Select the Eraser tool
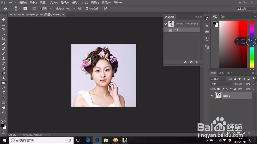 3,68
